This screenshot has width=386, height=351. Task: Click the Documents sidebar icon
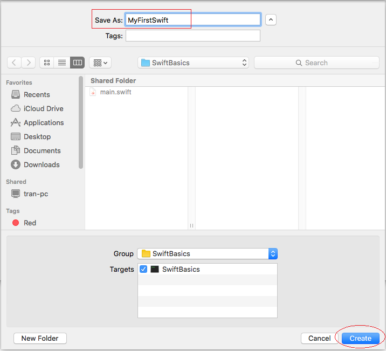click(16, 150)
